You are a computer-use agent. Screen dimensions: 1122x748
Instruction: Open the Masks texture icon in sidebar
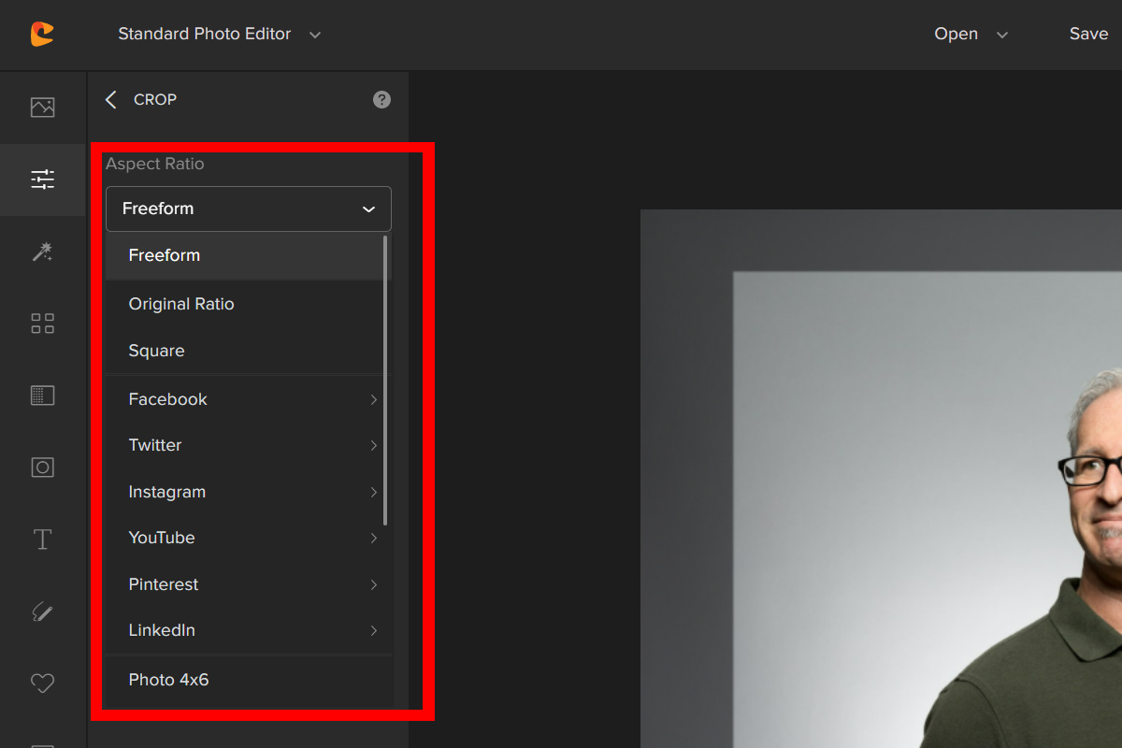pyautogui.click(x=42, y=396)
